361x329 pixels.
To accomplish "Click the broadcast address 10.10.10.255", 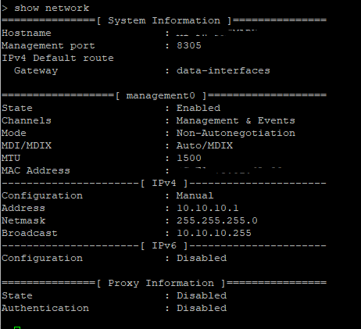I will (x=214, y=233).
